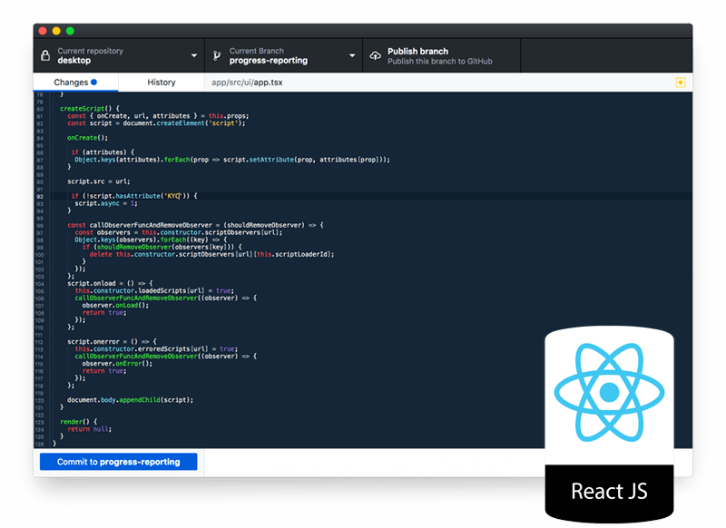The image size is (726, 528).
Task: Publish this branch to GitHub
Action: (440, 56)
